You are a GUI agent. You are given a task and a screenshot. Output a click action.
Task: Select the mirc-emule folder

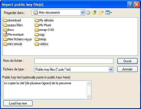[13, 44]
